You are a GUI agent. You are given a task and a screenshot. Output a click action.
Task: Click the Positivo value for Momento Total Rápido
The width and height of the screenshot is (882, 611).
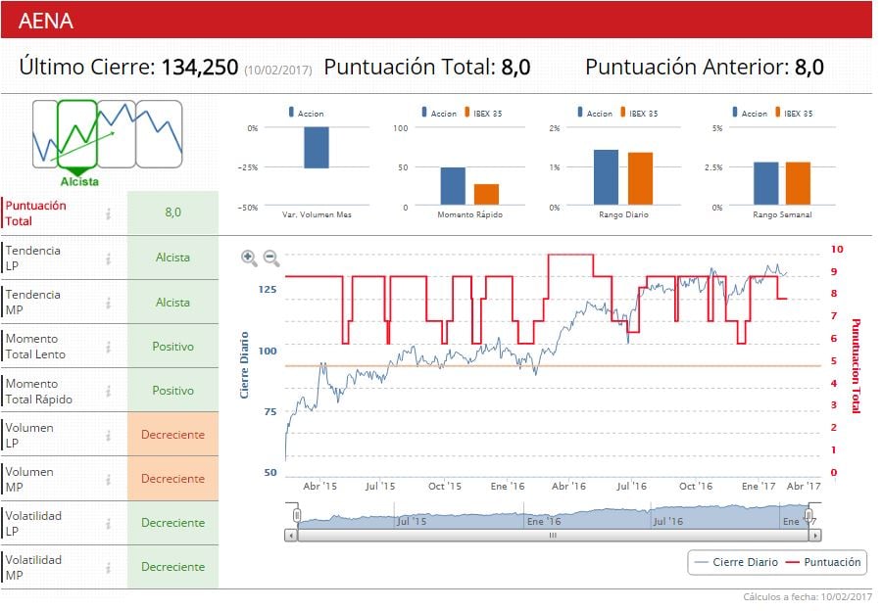click(x=172, y=391)
